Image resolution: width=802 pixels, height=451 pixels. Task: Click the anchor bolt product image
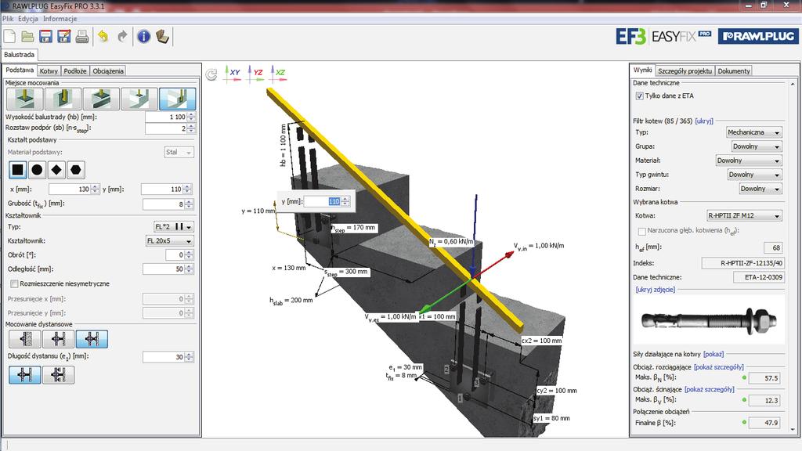click(709, 321)
